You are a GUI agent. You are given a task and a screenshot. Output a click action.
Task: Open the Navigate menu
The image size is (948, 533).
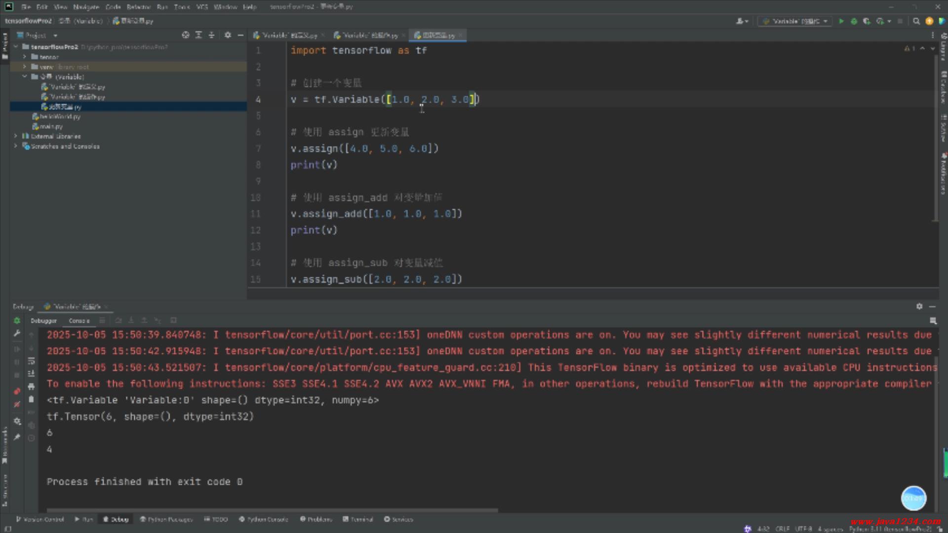tap(86, 7)
